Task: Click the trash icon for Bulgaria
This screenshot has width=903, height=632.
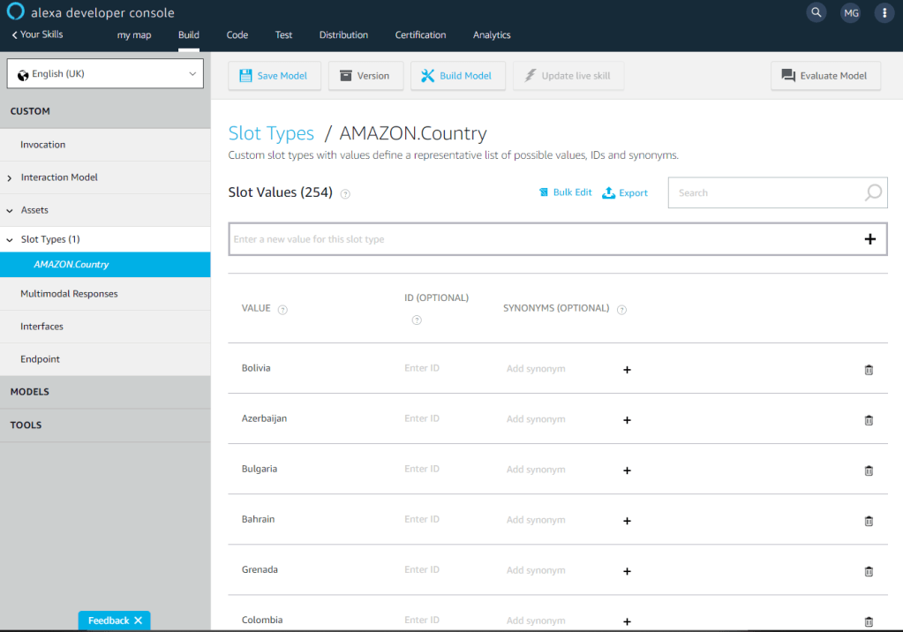Action: click(x=868, y=470)
